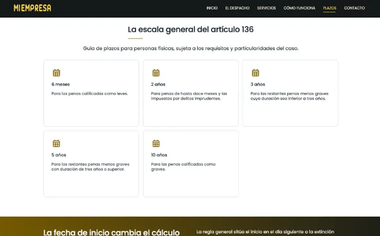Select the '10 años' card title
The image size is (380, 236).
coord(159,155)
